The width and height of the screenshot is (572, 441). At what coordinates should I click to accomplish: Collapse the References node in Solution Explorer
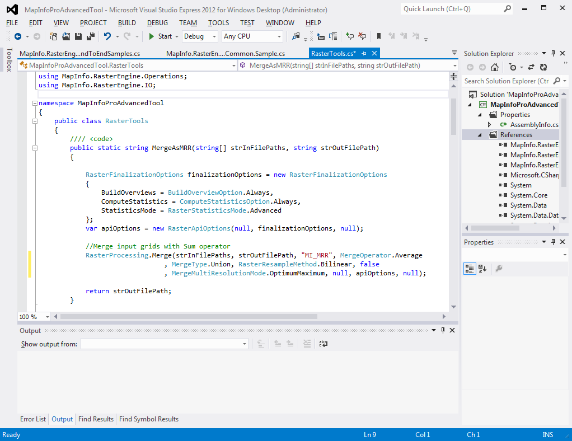[x=480, y=135]
